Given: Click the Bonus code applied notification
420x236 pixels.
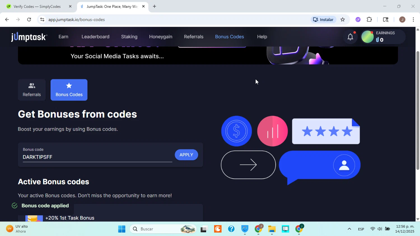Looking at the screenshot, I should point(41,206).
